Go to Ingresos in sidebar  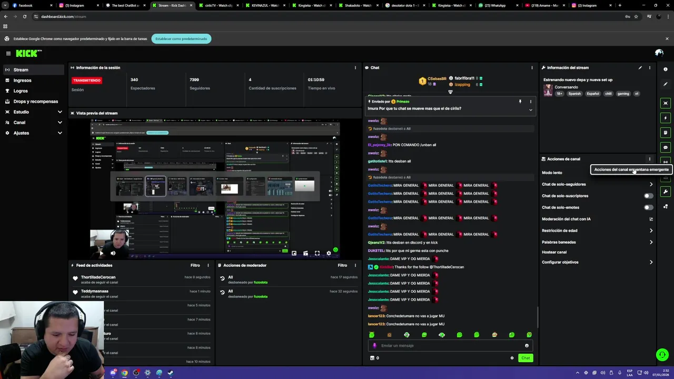[x=33, y=81]
